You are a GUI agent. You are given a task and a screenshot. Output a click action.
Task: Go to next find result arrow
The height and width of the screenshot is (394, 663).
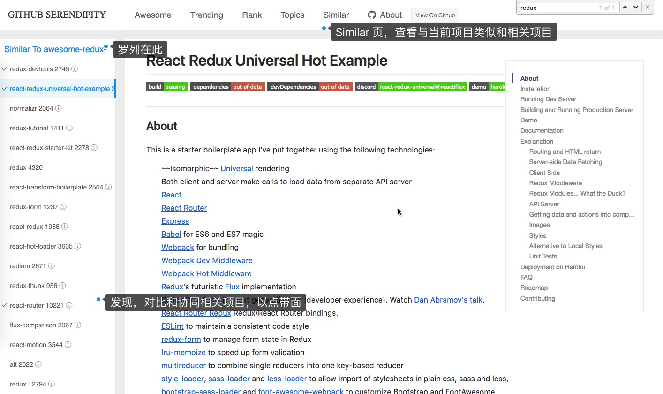[636, 7]
